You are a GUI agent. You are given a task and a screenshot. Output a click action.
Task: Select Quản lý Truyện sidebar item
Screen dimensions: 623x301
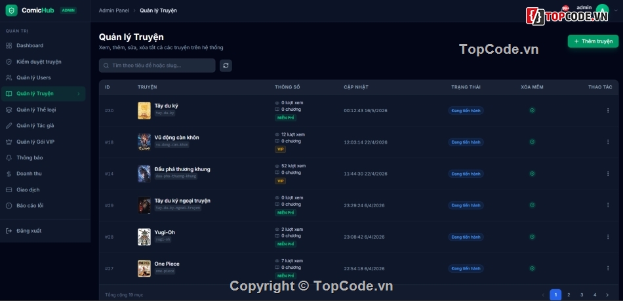pyautogui.click(x=43, y=94)
